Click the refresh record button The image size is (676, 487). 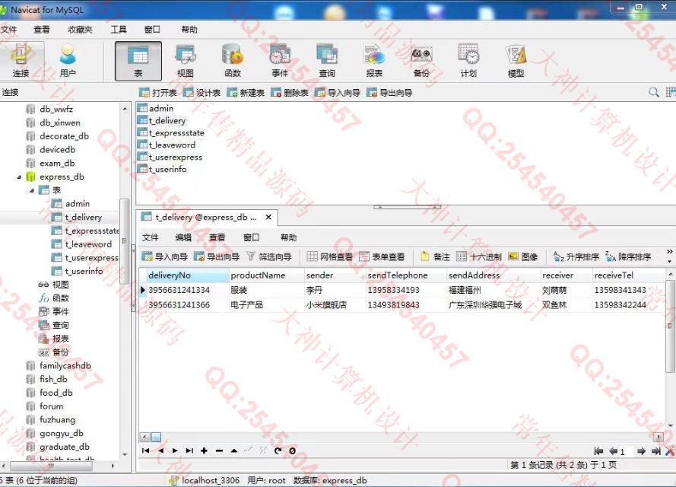(x=278, y=450)
